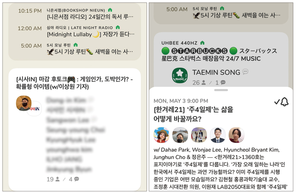Open the cartoon hat avatar speaker profile
This screenshot has height=193, width=296.
click(x=161, y=135)
